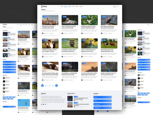Click the peacock article thumbnail
Viewport: 153px width, 115px height.
[109, 67]
